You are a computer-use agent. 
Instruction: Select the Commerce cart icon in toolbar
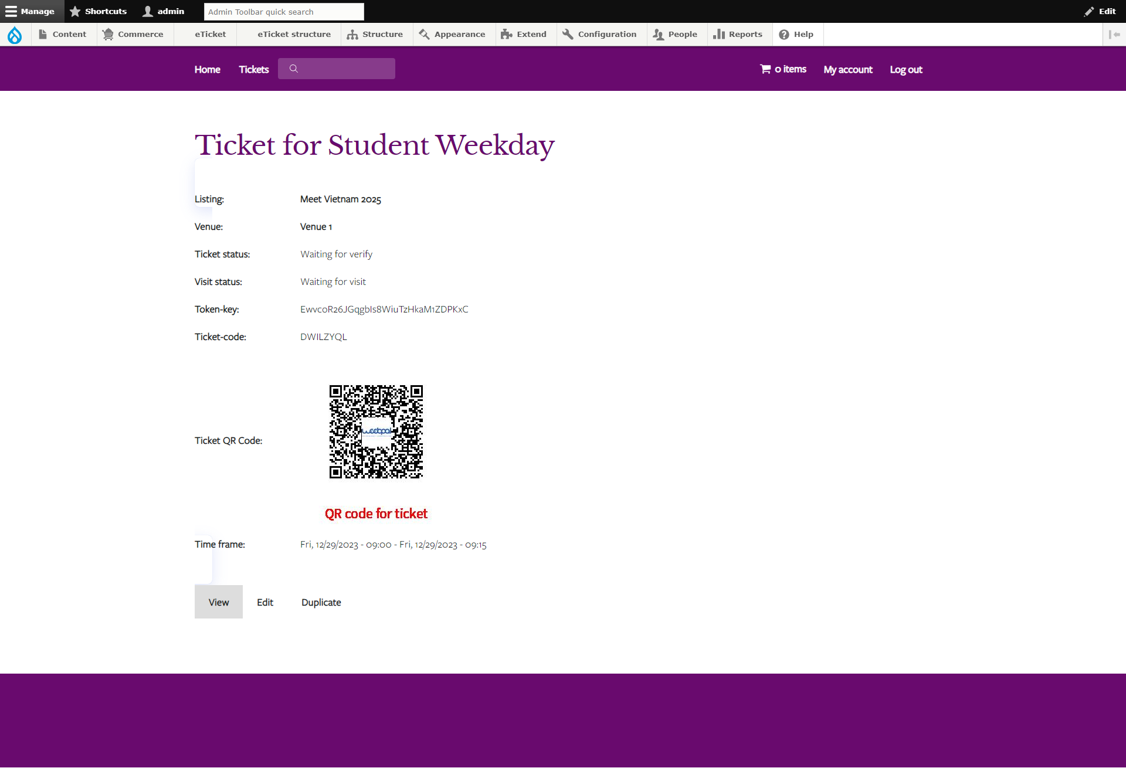(108, 34)
